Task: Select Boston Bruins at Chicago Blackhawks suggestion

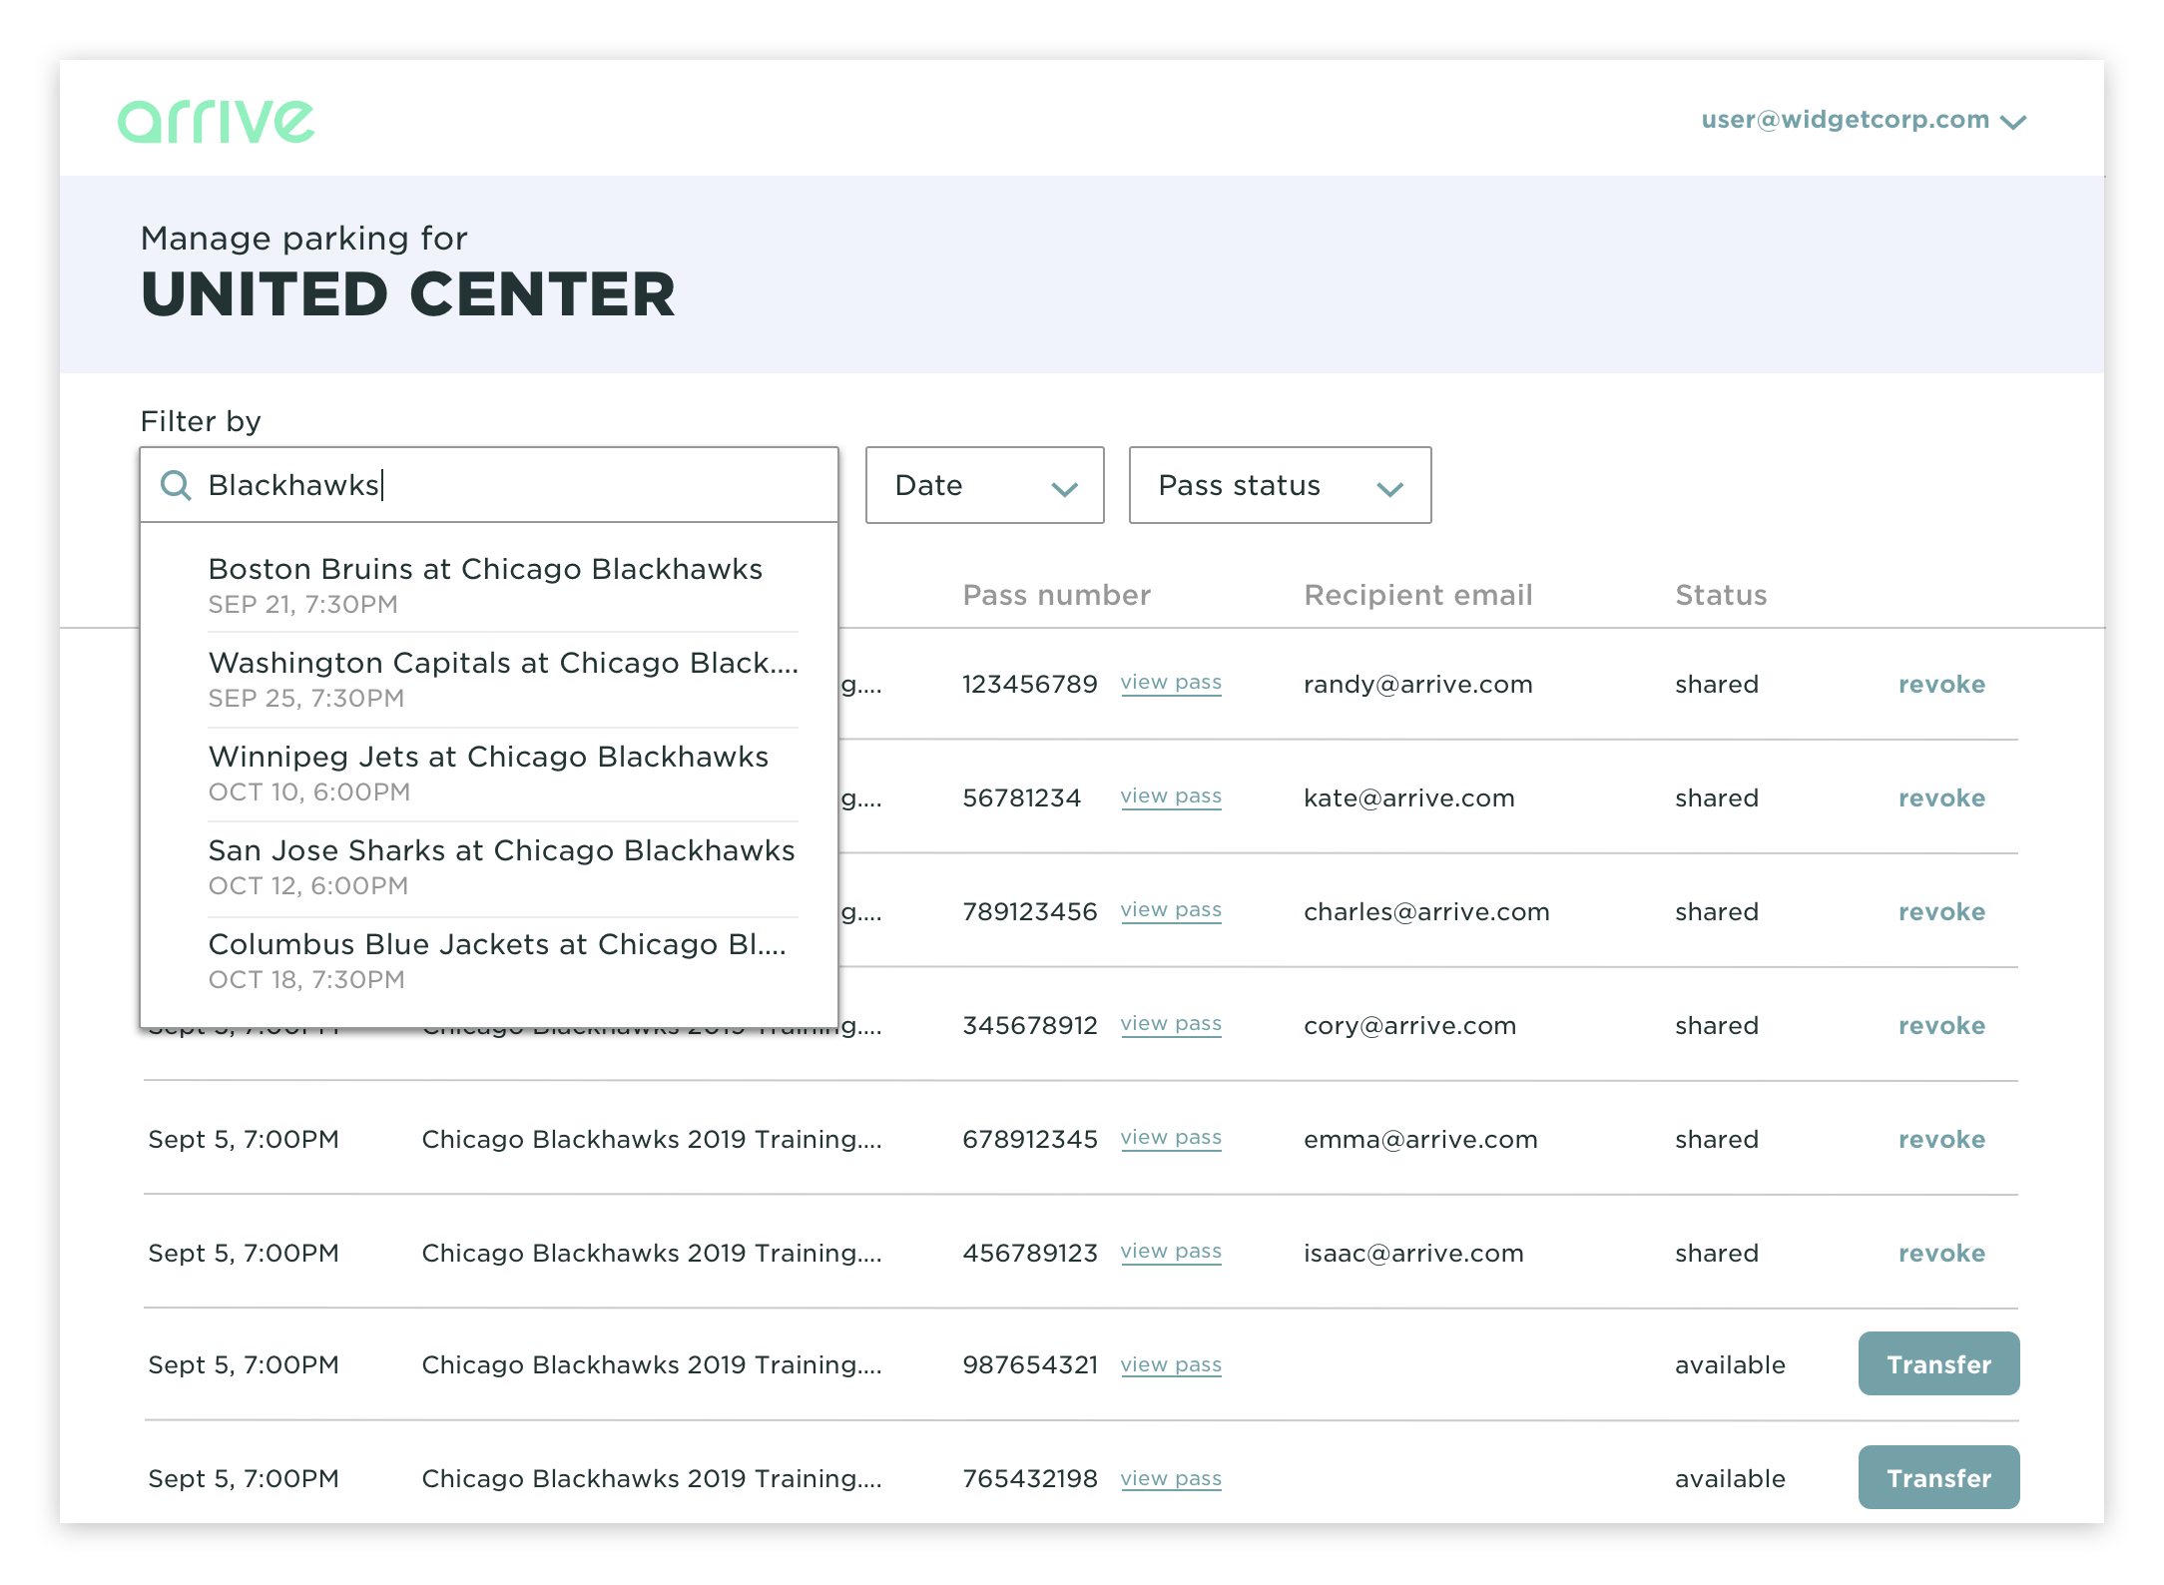Action: [x=503, y=585]
